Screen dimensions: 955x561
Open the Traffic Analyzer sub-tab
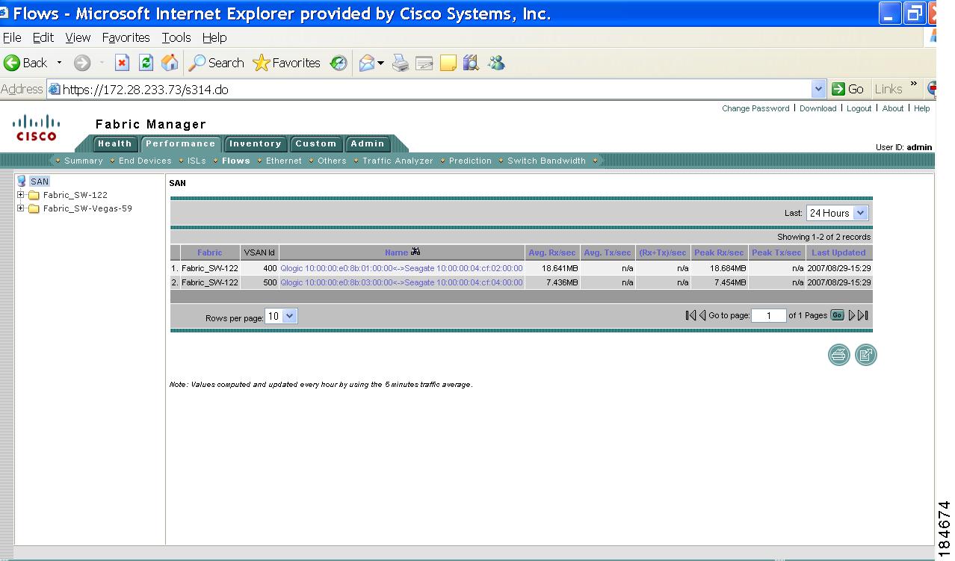point(398,161)
